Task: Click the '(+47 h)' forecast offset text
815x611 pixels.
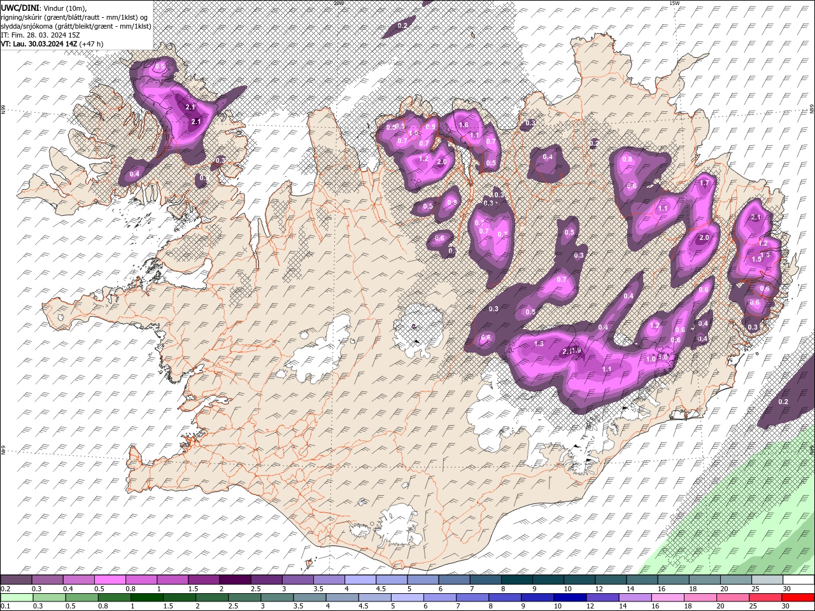Action: [x=91, y=44]
